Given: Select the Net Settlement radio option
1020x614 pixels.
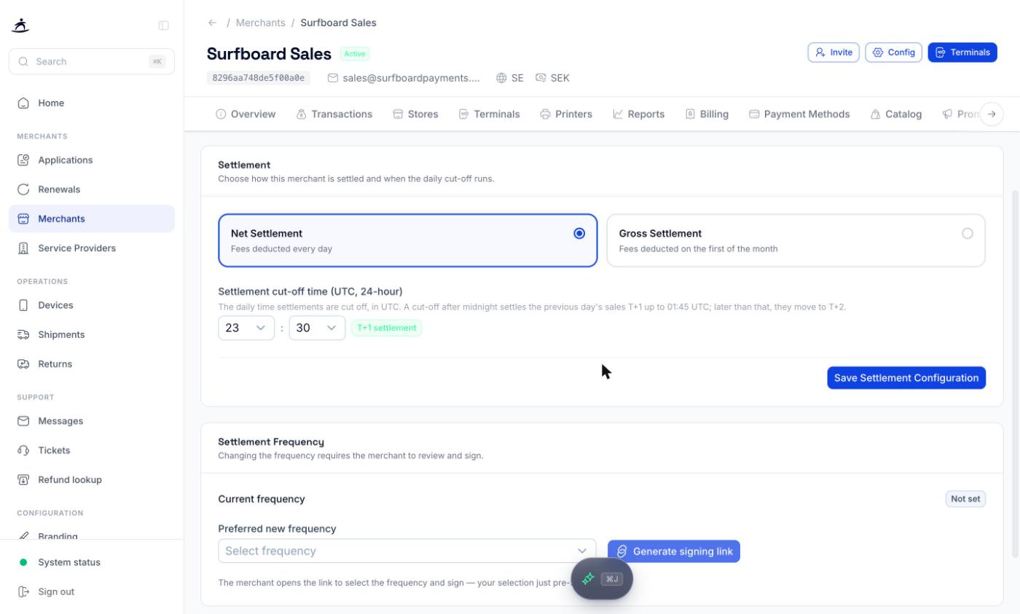Looking at the screenshot, I should click(579, 233).
